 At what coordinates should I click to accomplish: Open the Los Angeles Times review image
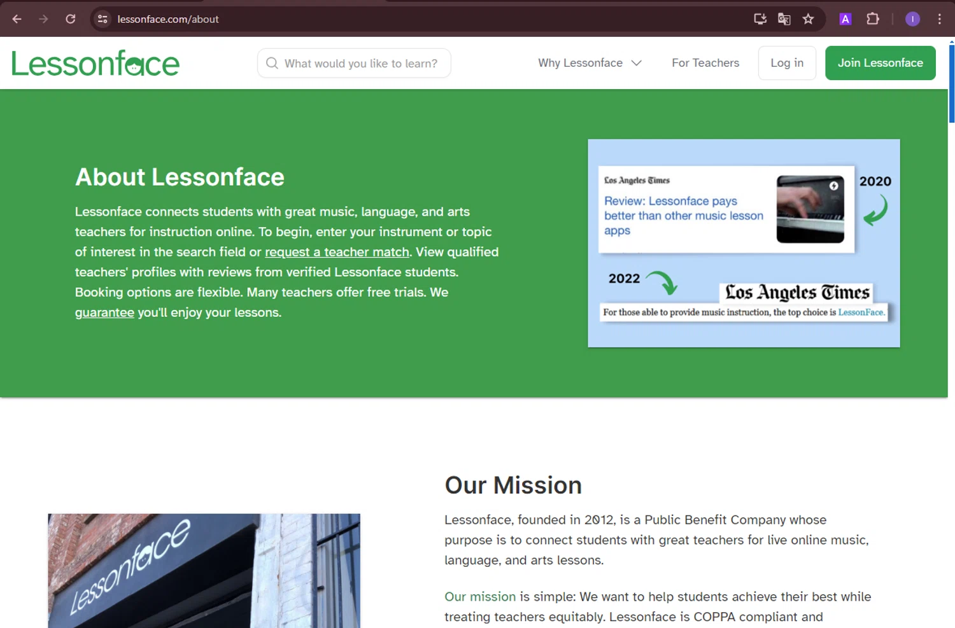coord(744,243)
